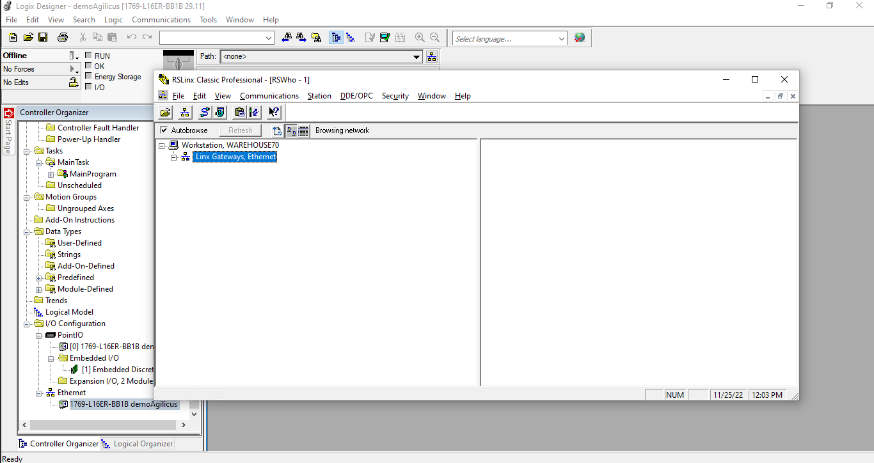Click the Select language input box
Image resolution: width=874 pixels, height=463 pixels.
(504, 38)
